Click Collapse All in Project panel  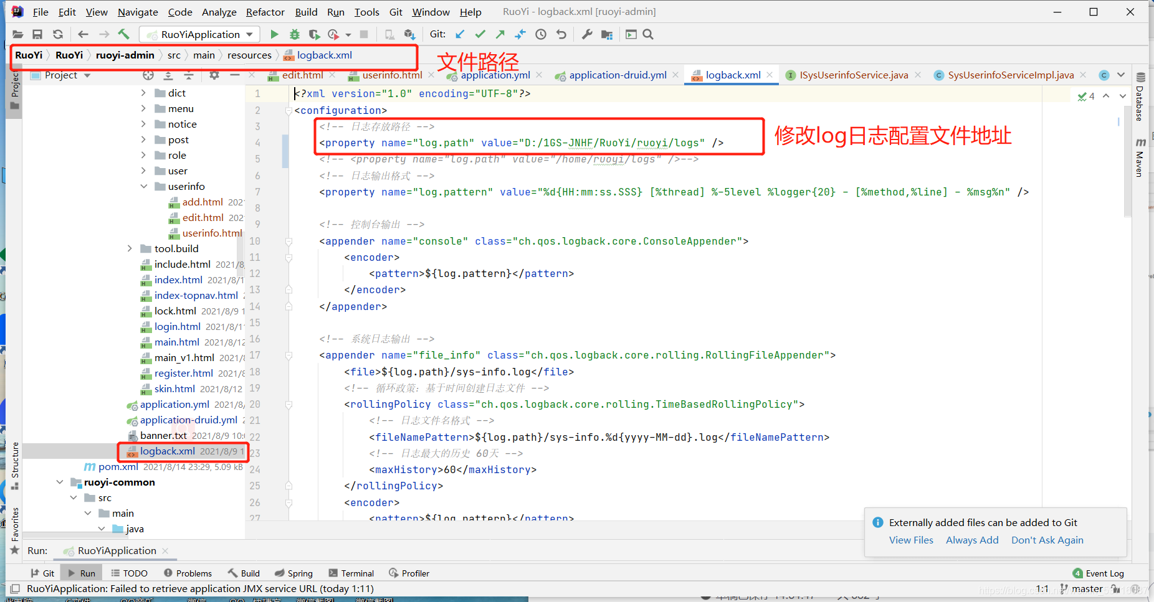coord(189,75)
